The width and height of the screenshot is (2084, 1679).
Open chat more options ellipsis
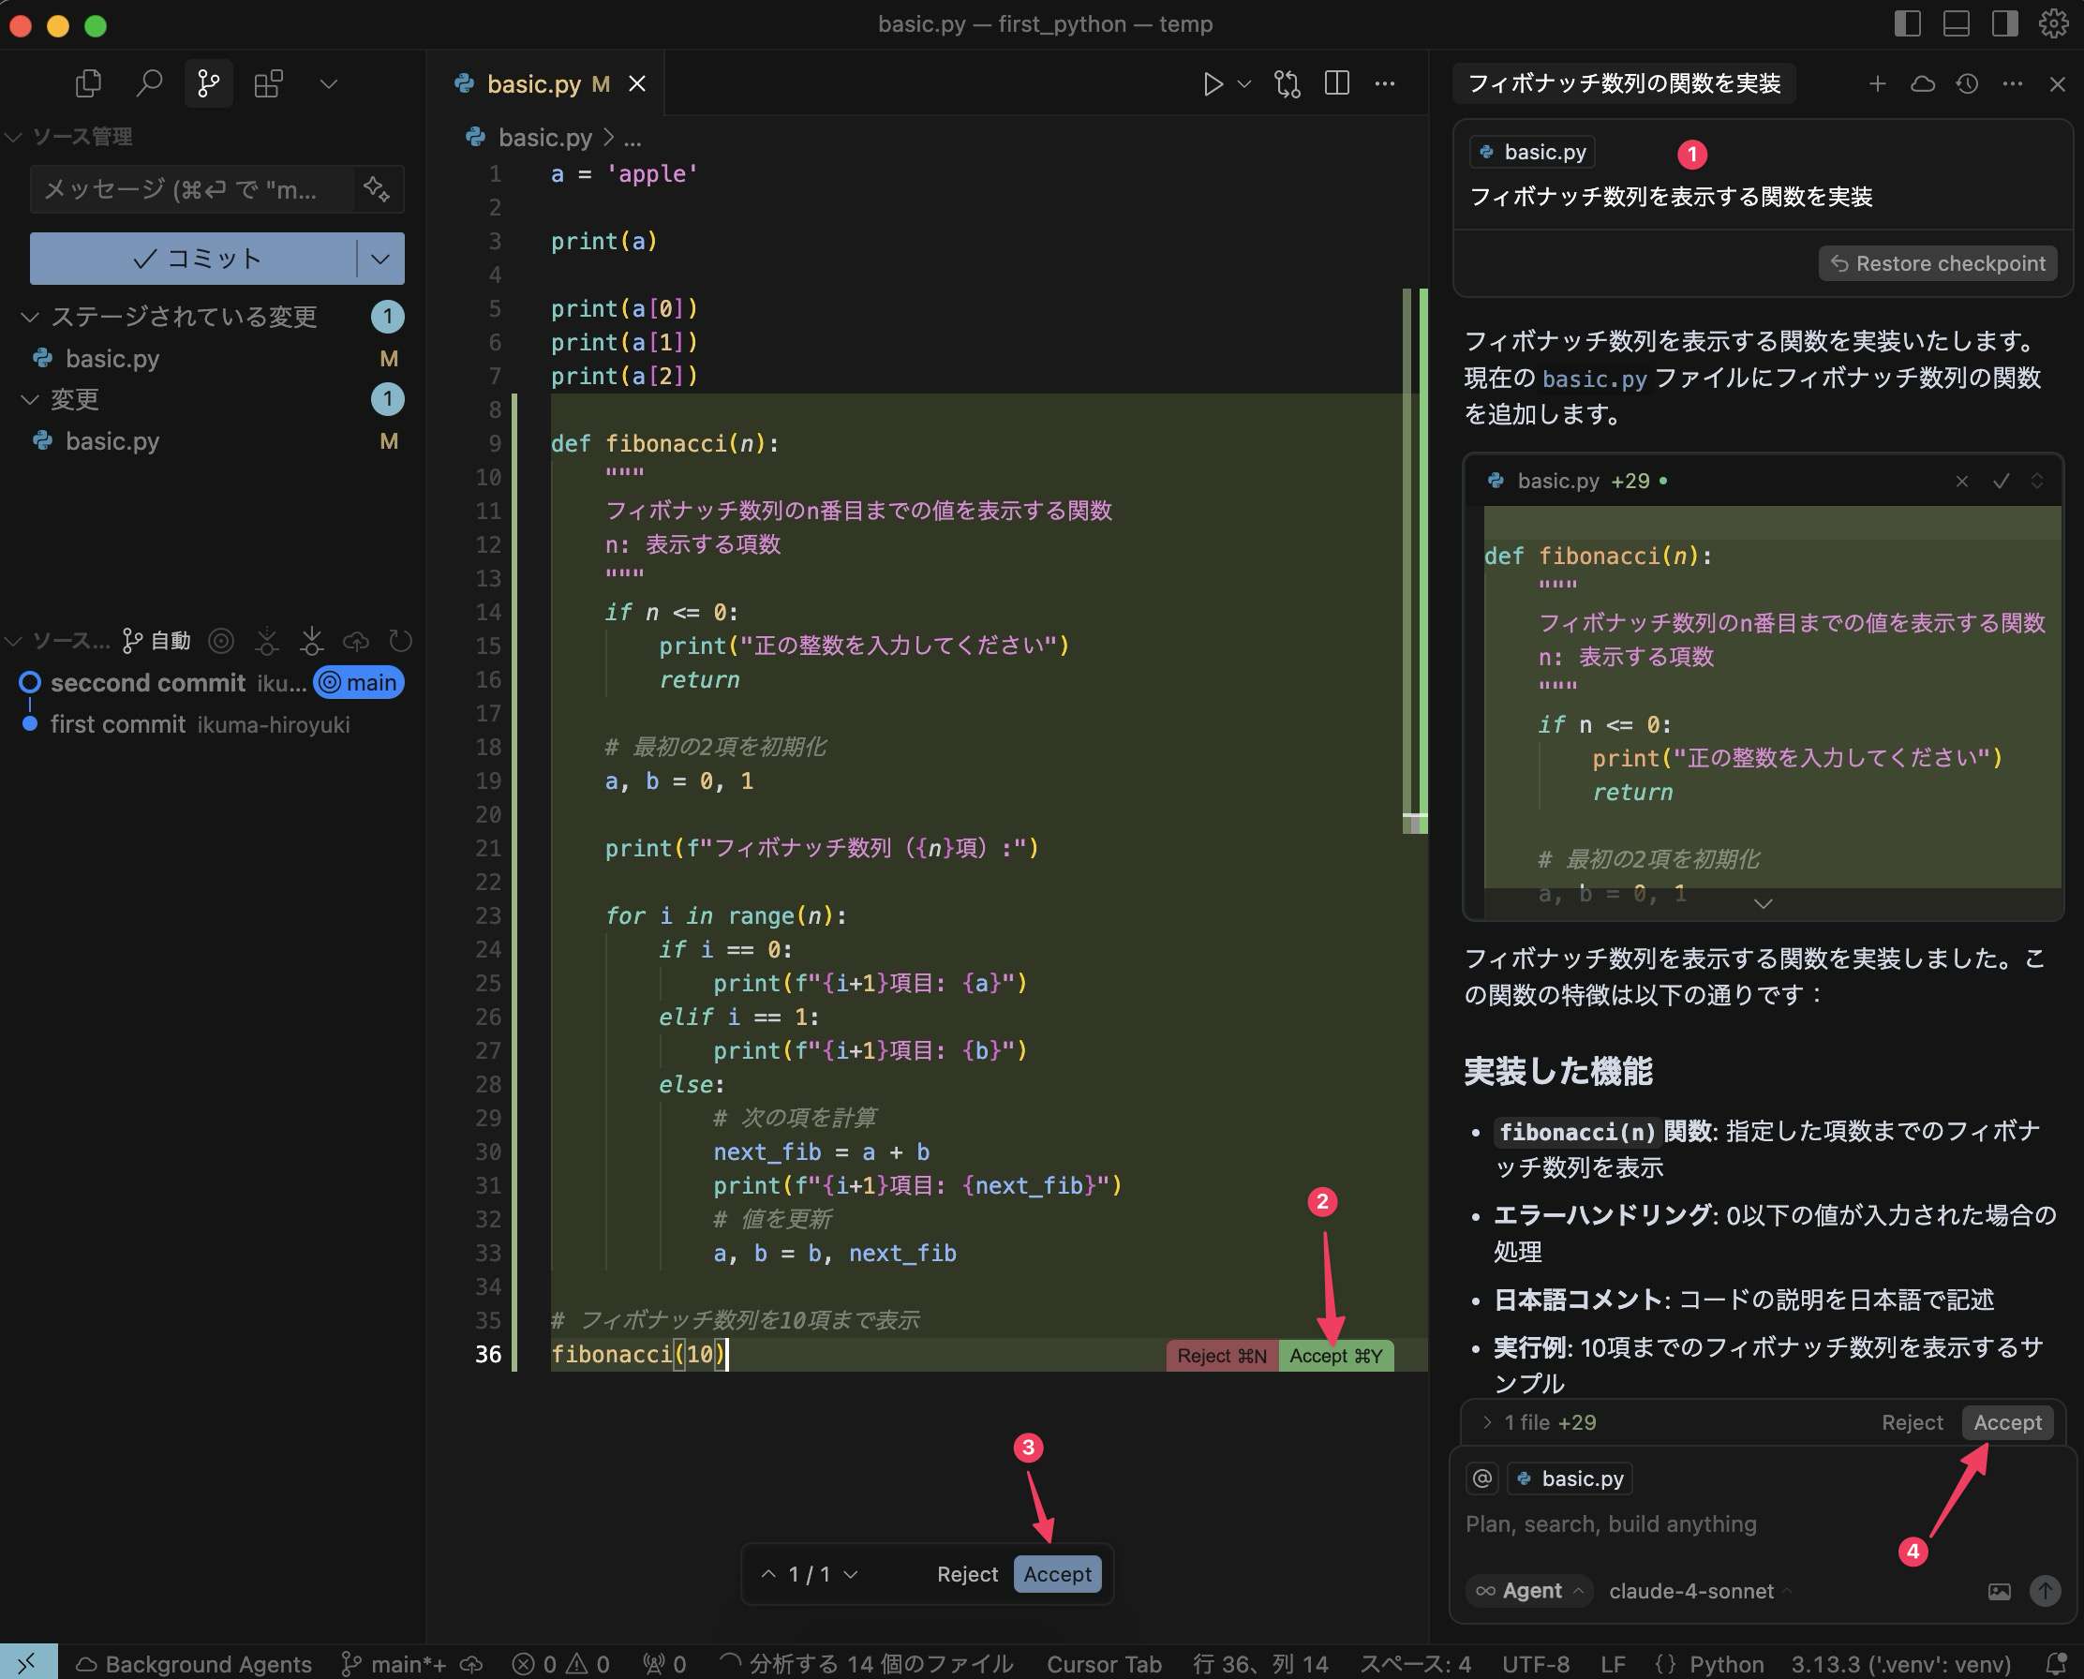2013,84
